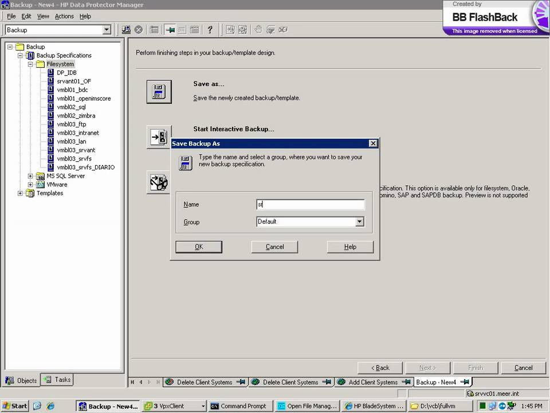This screenshot has height=413, width=550.
Task: Open the 3 VpxClient taskbar group dropdown
Action: [x=203, y=406]
